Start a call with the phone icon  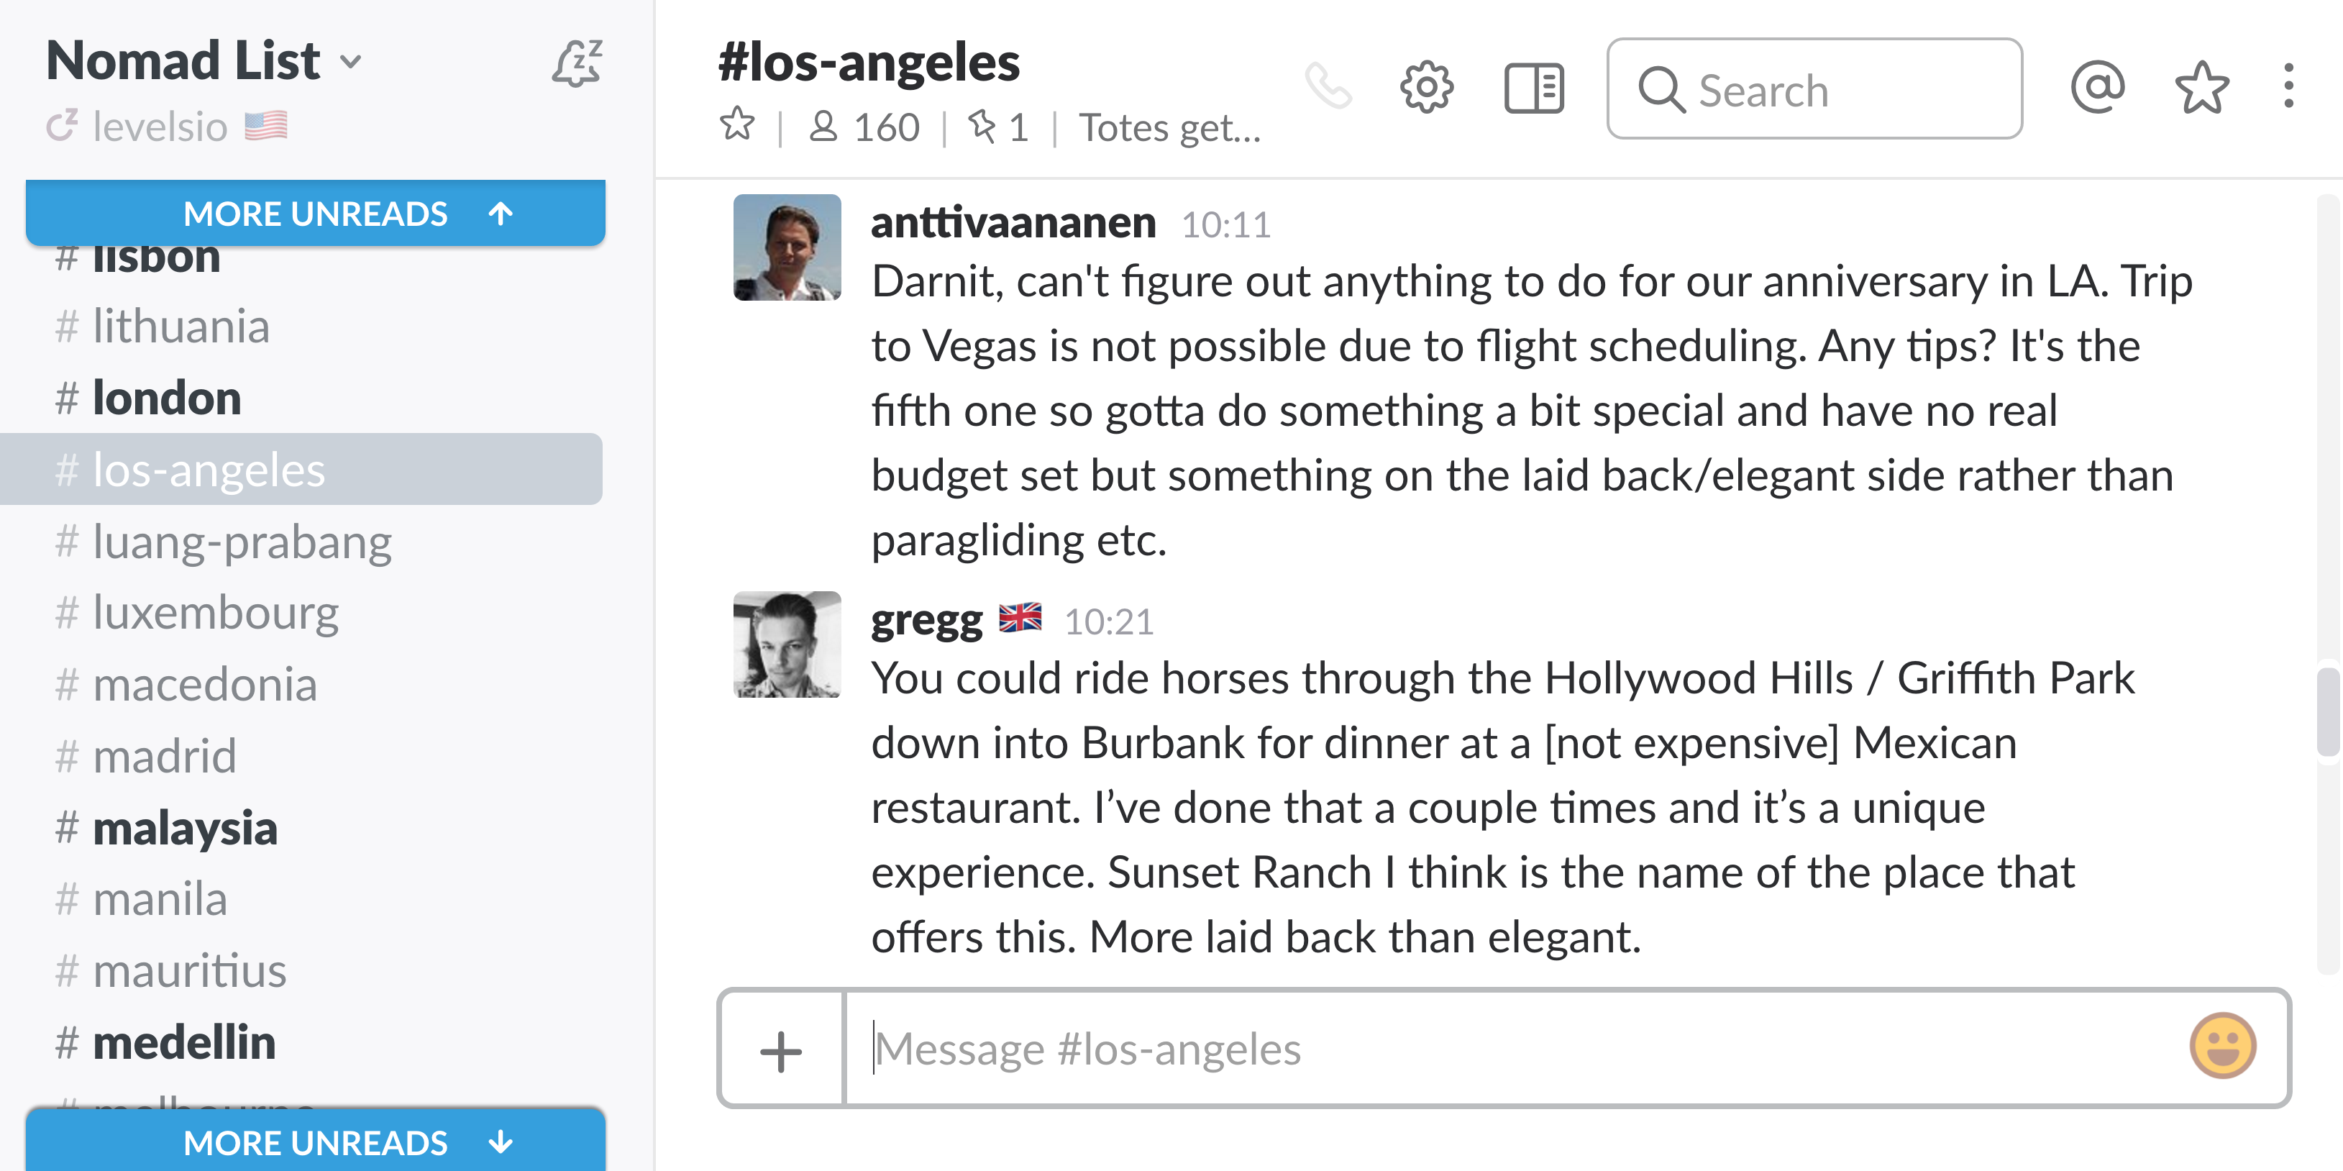tap(1328, 87)
